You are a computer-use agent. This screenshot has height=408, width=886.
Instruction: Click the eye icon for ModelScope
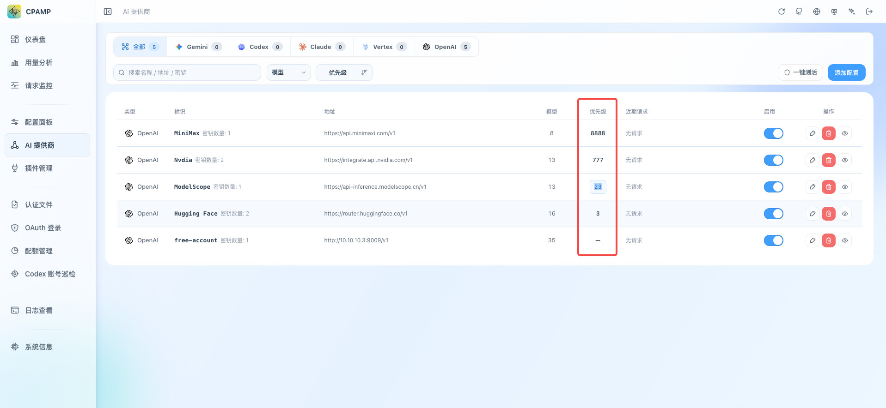(845, 187)
